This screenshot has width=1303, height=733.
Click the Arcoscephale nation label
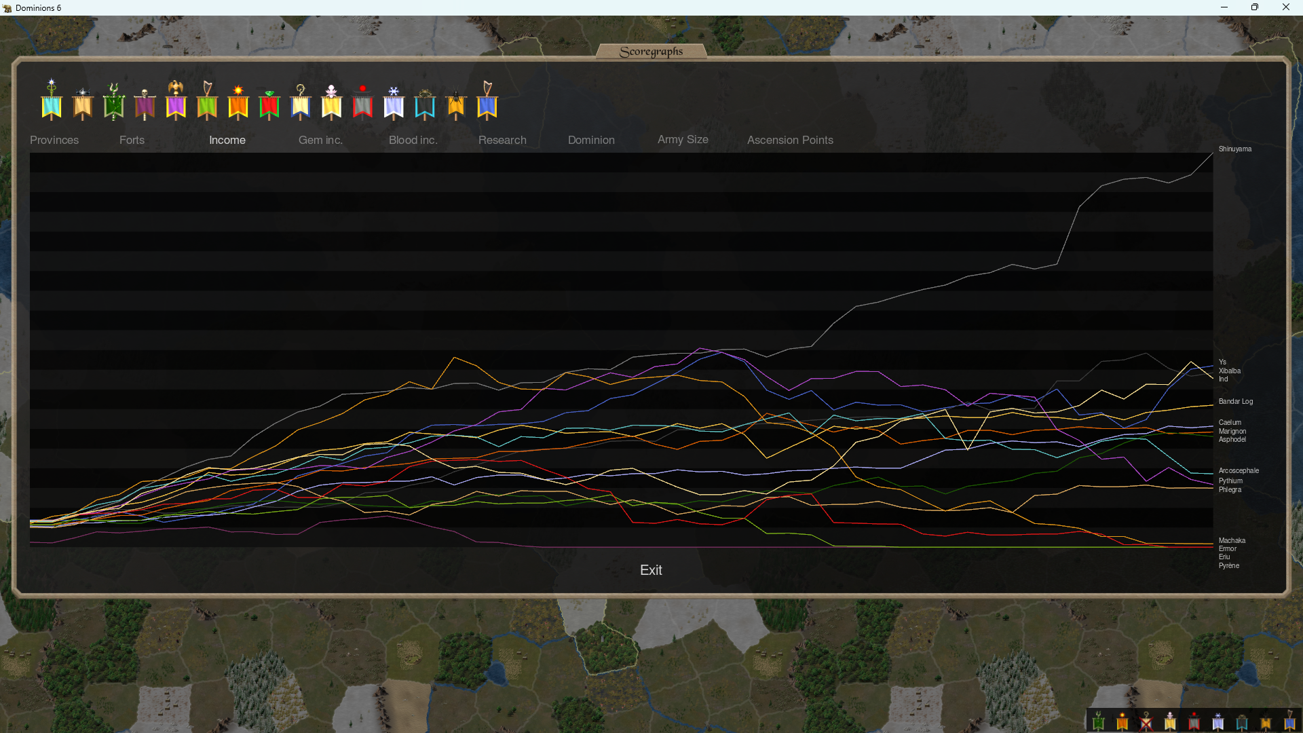click(x=1239, y=470)
